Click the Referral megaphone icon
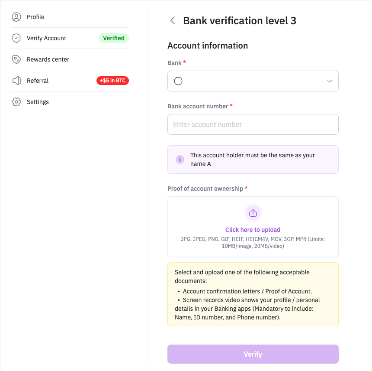Viewport: 372px width, 371px height. [x=16, y=81]
